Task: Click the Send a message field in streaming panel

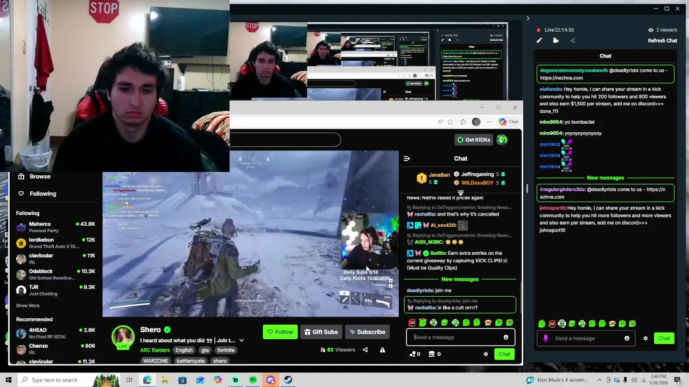Action: [587, 338]
